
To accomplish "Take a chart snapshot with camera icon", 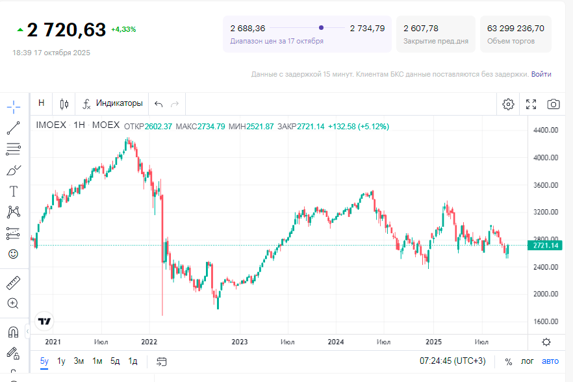I will click(x=553, y=104).
